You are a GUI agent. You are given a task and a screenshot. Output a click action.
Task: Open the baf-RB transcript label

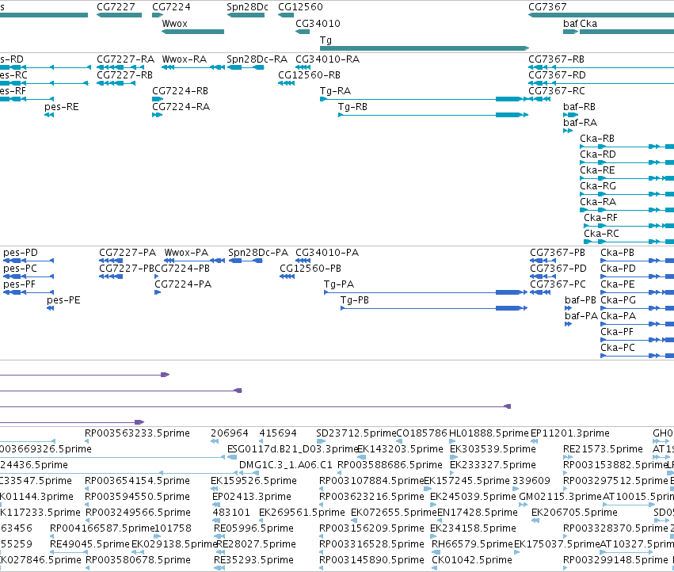579,107
